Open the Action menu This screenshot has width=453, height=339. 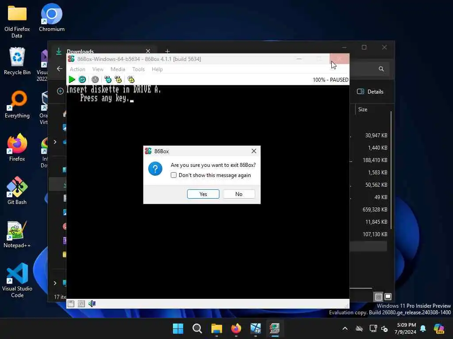77,69
